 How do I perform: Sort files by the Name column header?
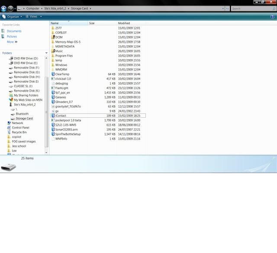55,23
